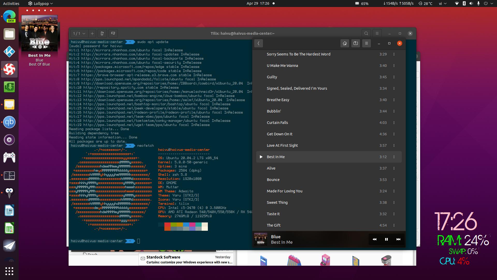The image size is (497, 280).
Task: Open the more menu for 'Get Down On It'
Action: coord(394,134)
